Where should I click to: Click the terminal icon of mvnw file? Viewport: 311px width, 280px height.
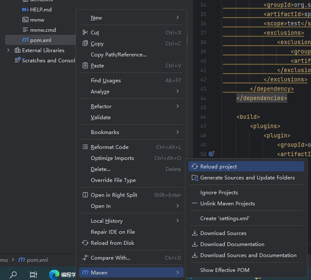(25, 20)
